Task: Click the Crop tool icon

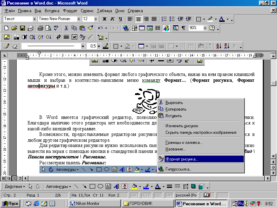Action: point(59,37)
